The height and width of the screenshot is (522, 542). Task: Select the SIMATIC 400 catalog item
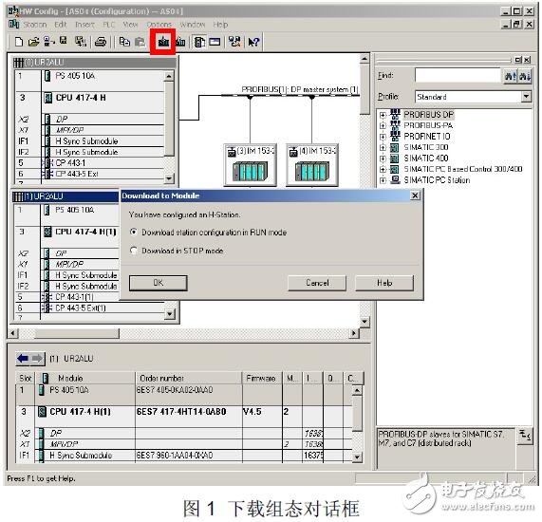click(426, 158)
